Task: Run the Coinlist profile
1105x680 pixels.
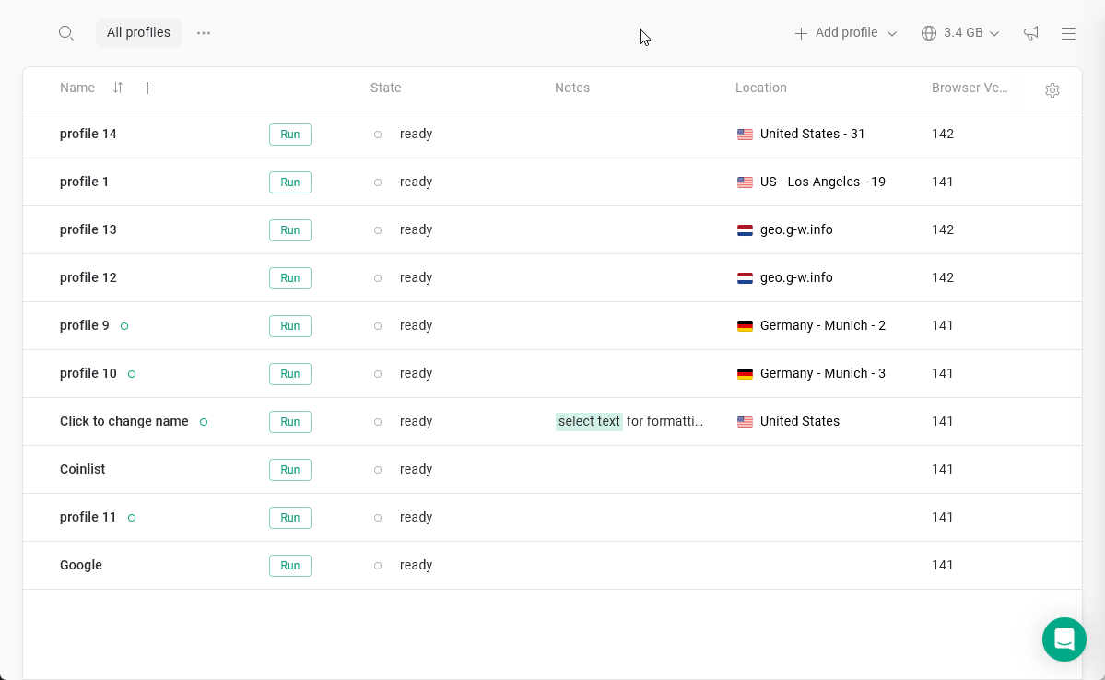Action: click(289, 469)
